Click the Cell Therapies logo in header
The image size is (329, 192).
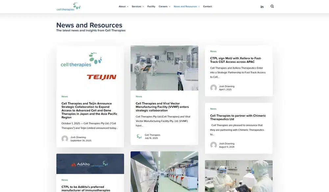pos(68,7)
